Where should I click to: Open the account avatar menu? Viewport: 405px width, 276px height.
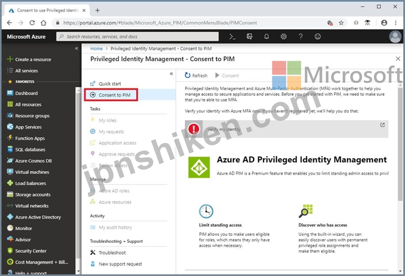(x=395, y=37)
